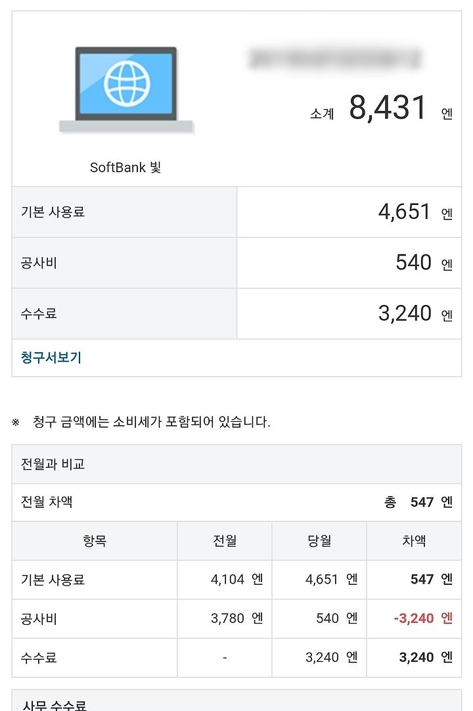The width and height of the screenshot is (473, 711).
Task: Click the SoftBank 빛 service label
Action: [x=125, y=168]
